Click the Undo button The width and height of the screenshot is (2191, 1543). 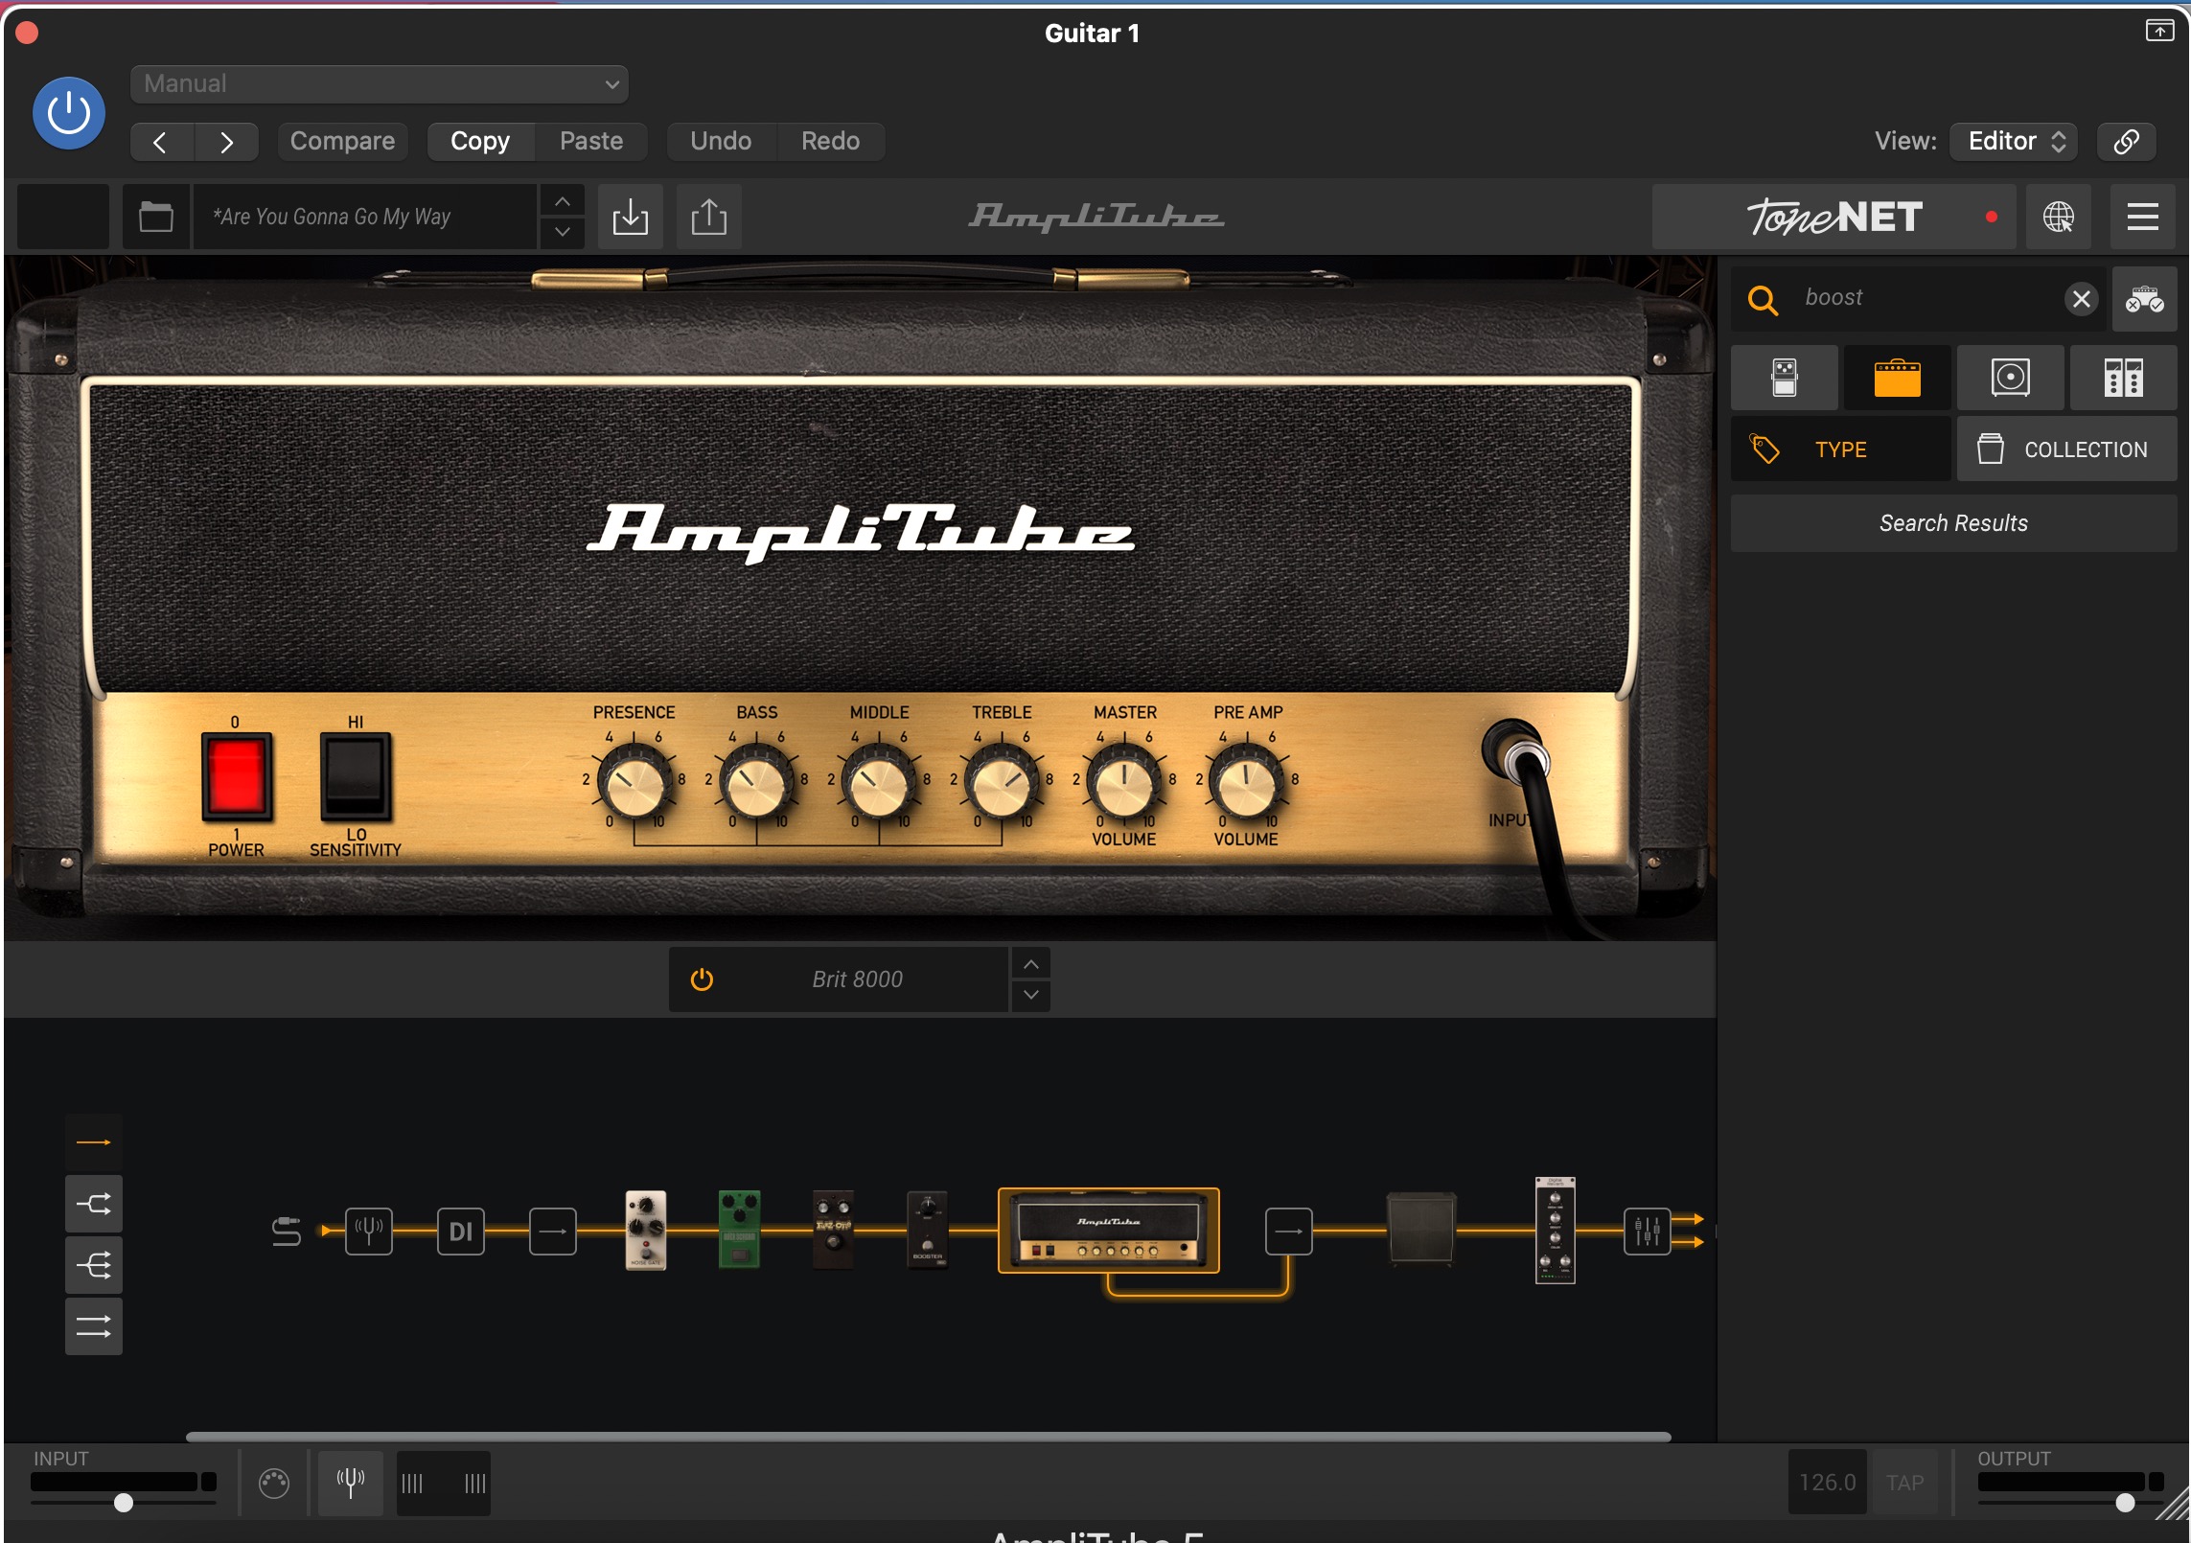point(721,142)
